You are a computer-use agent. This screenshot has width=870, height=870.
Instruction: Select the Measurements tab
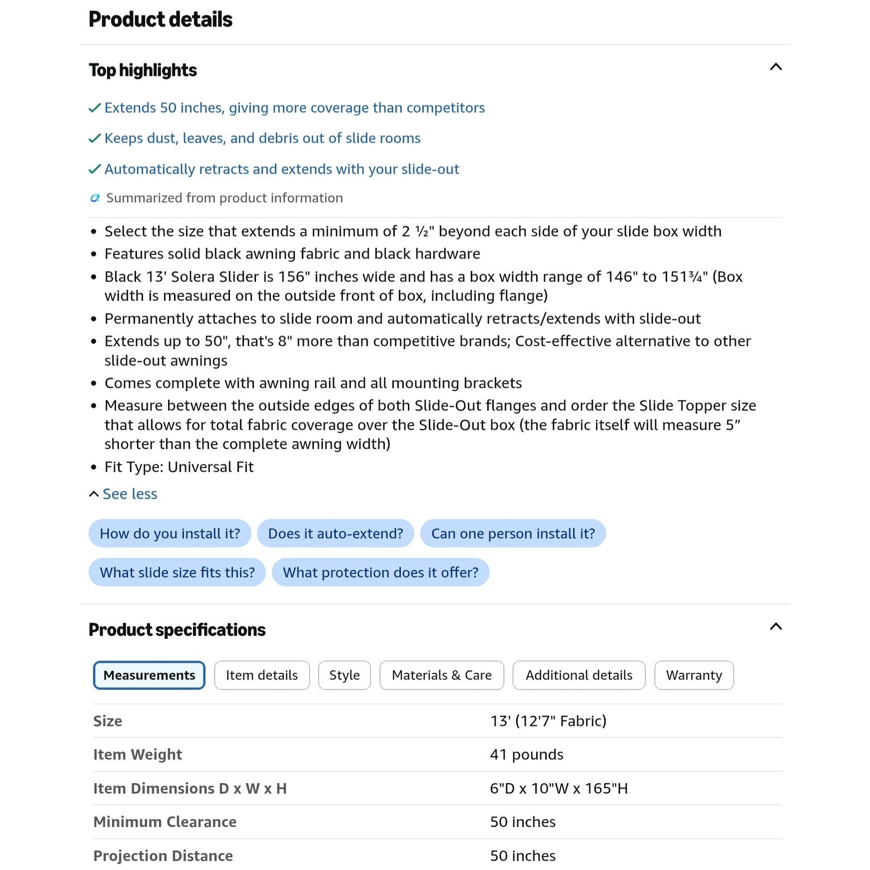click(149, 675)
